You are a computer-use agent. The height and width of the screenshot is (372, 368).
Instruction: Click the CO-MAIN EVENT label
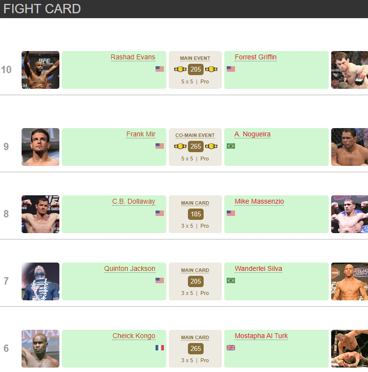195,135
